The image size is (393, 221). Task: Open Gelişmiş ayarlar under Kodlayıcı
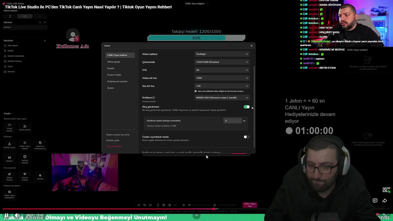(x=149, y=101)
